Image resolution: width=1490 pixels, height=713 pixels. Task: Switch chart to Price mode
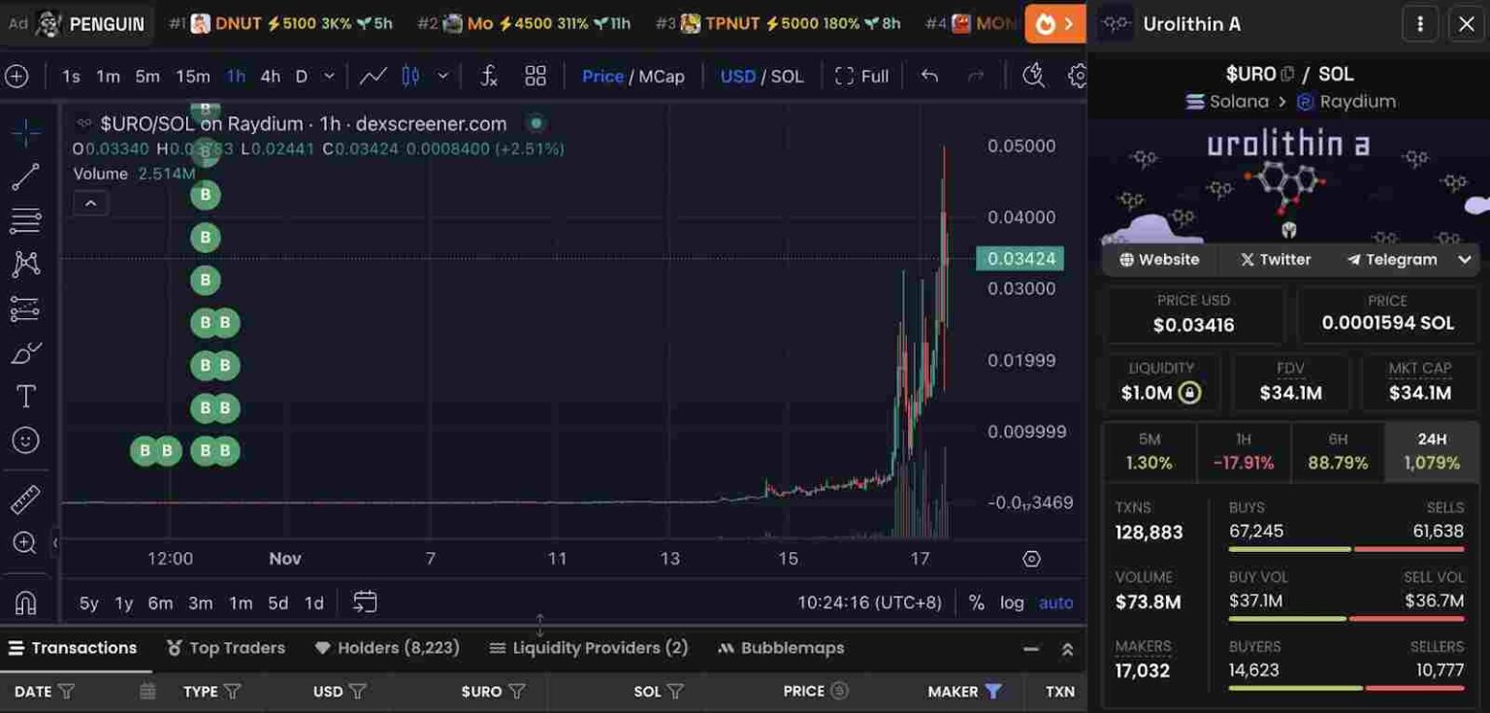click(x=602, y=76)
